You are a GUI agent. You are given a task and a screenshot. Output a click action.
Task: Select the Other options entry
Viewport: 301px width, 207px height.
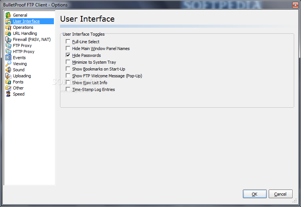coord(18,88)
